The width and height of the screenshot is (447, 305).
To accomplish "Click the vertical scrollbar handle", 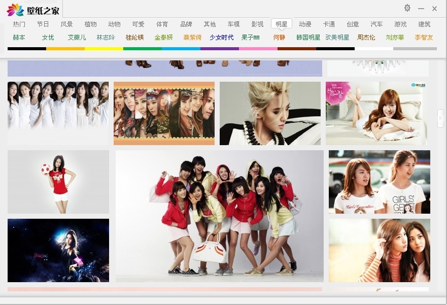I will (x=440, y=118).
